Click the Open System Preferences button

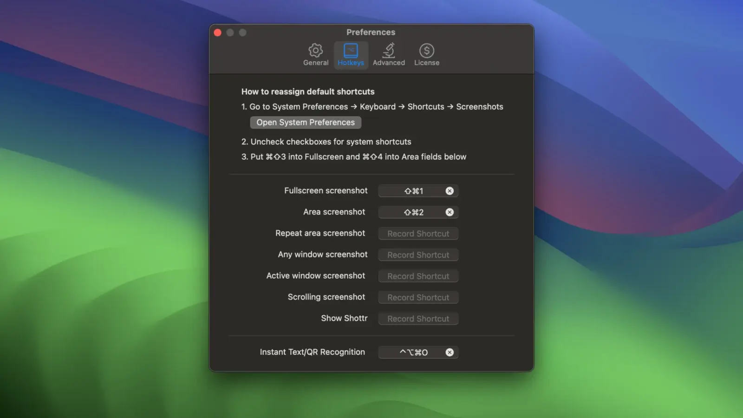(306, 123)
